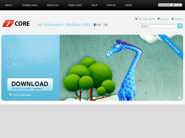Viewport: 185px width, 138px height.
Task: Open the License link
Action: [165, 19]
